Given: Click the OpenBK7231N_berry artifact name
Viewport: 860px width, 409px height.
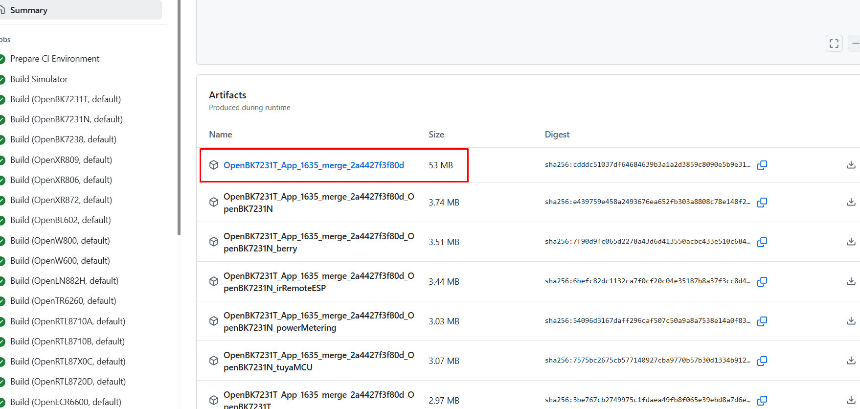Looking at the screenshot, I should (319, 242).
